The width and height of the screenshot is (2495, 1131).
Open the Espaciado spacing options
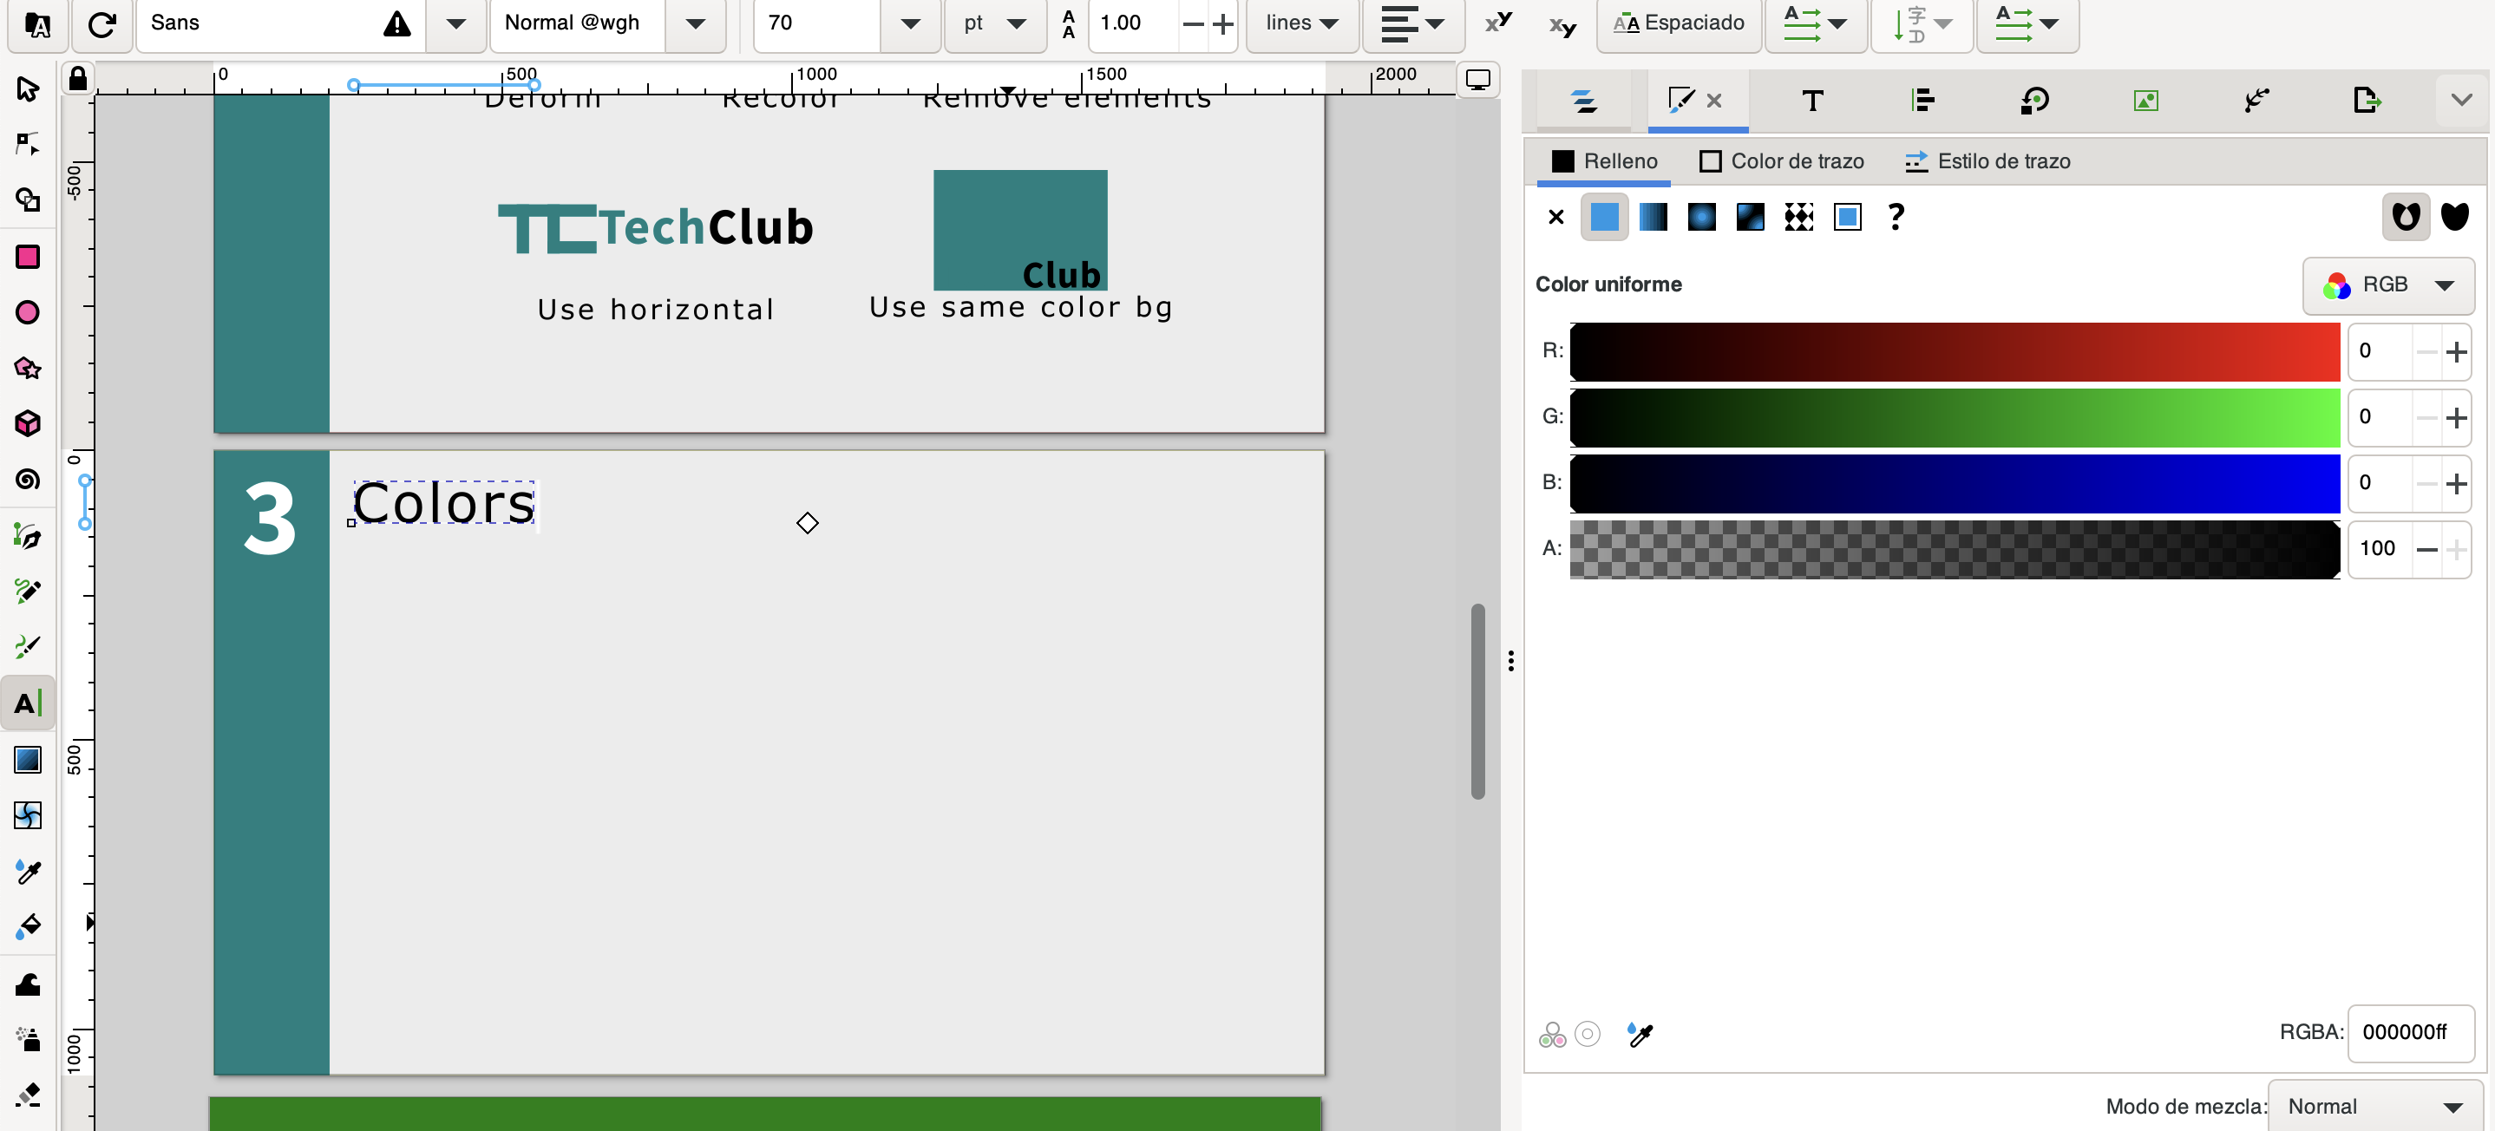[x=1679, y=23]
